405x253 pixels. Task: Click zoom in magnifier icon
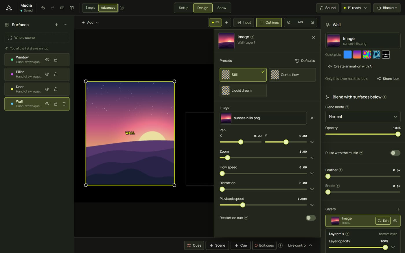pyautogui.click(x=312, y=22)
